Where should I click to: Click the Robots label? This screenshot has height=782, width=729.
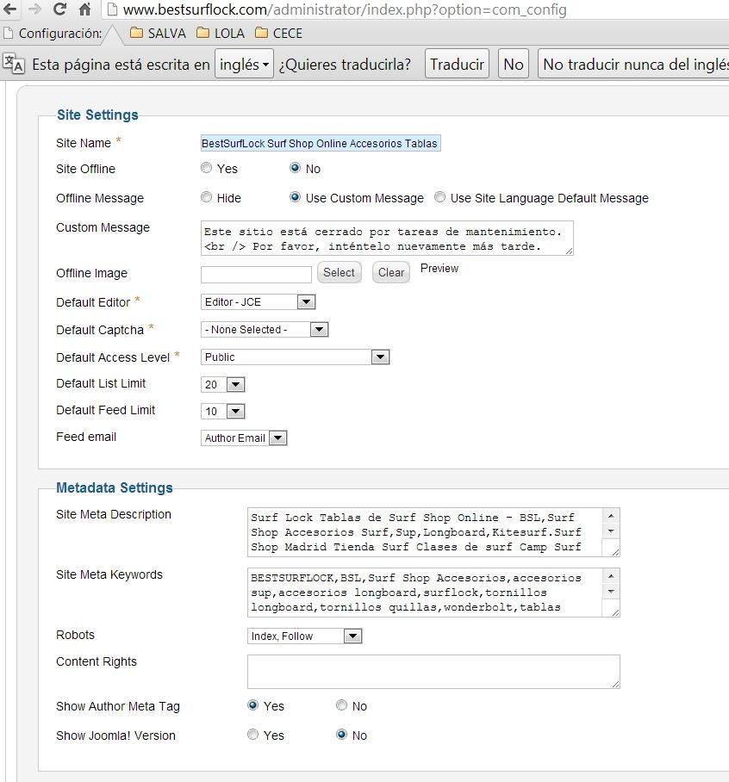[75, 635]
